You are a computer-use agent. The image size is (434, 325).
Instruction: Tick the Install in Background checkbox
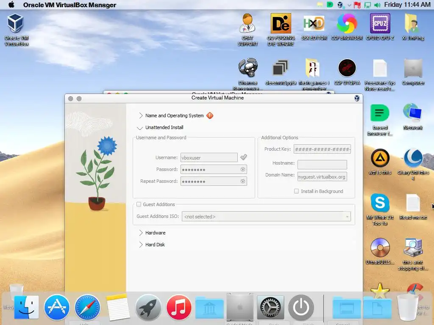(296, 191)
